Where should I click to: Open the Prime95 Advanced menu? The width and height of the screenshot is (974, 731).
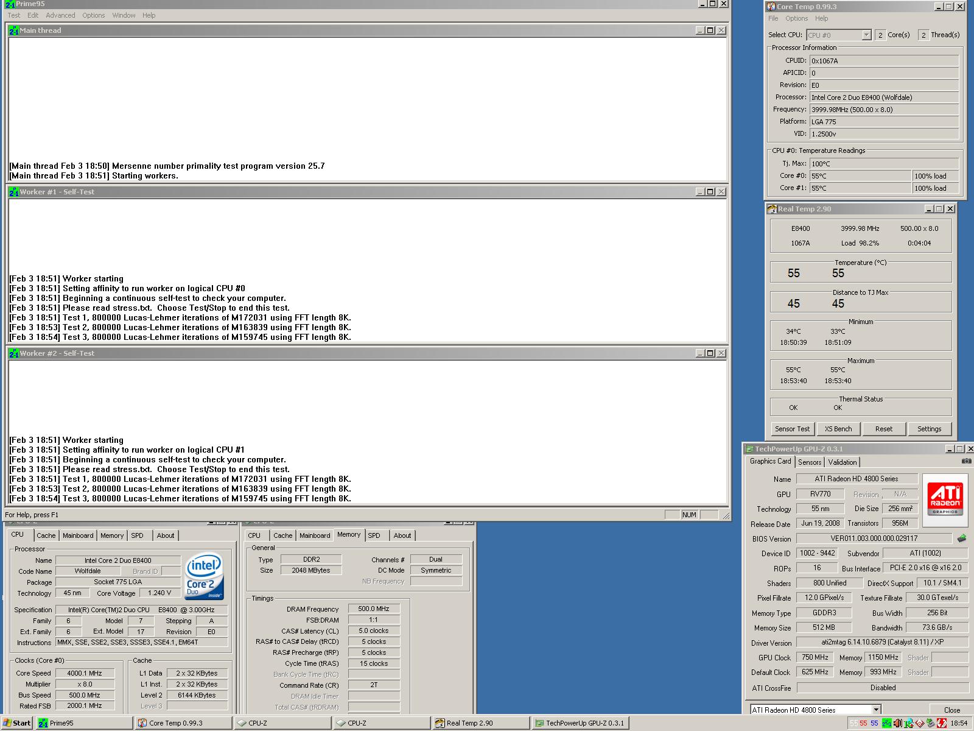(x=60, y=15)
